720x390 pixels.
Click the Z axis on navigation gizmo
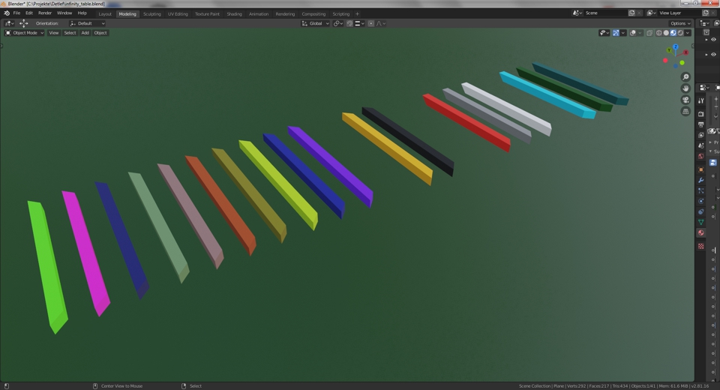pyautogui.click(x=676, y=47)
